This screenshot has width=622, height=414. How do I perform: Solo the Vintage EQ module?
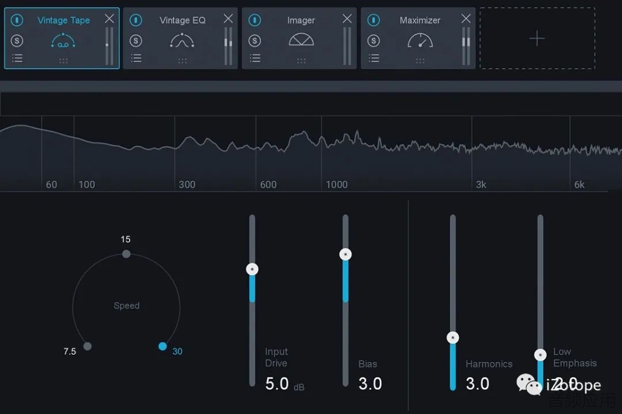click(x=136, y=40)
